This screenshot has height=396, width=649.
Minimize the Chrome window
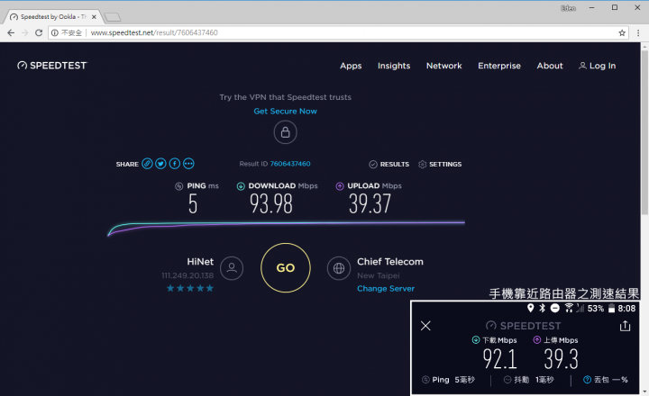point(592,8)
